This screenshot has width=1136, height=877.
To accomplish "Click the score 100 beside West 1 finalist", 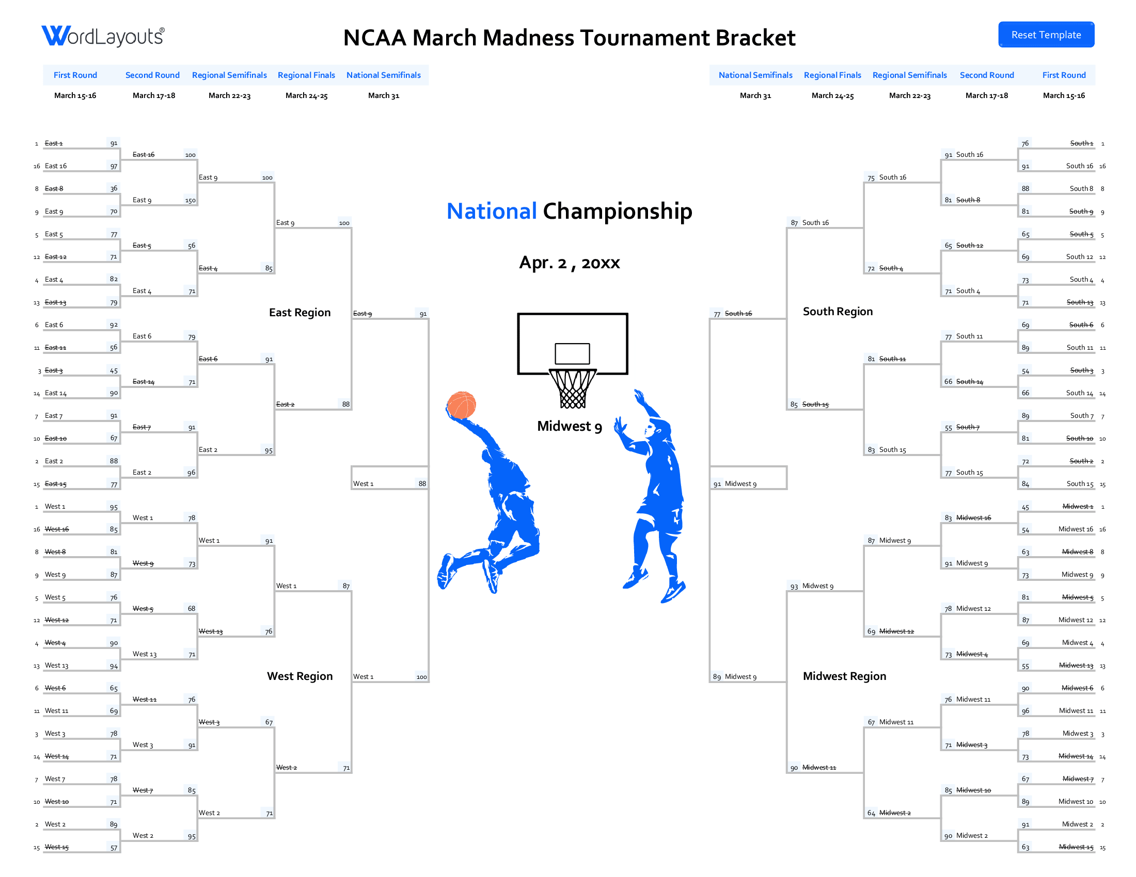I will (422, 676).
